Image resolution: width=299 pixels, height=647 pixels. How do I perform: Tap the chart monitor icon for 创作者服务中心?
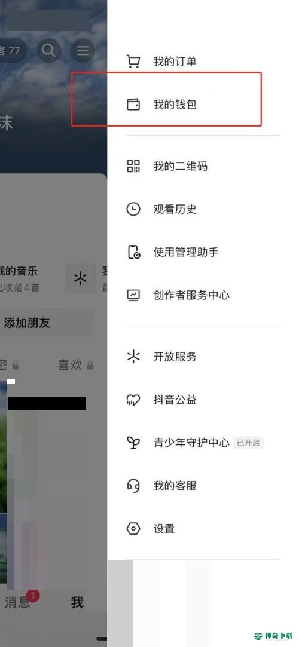[133, 295]
